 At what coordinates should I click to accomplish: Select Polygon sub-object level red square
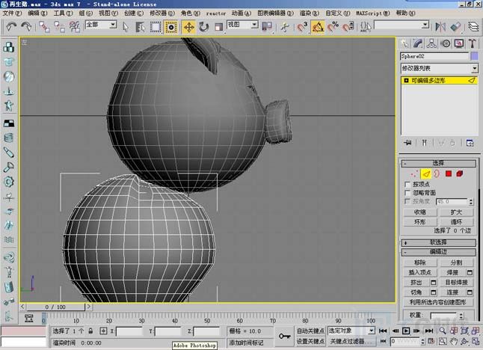point(449,174)
